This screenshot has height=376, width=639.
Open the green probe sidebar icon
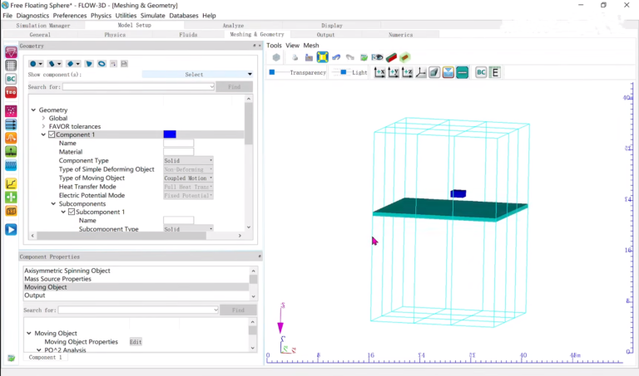pos(11,152)
